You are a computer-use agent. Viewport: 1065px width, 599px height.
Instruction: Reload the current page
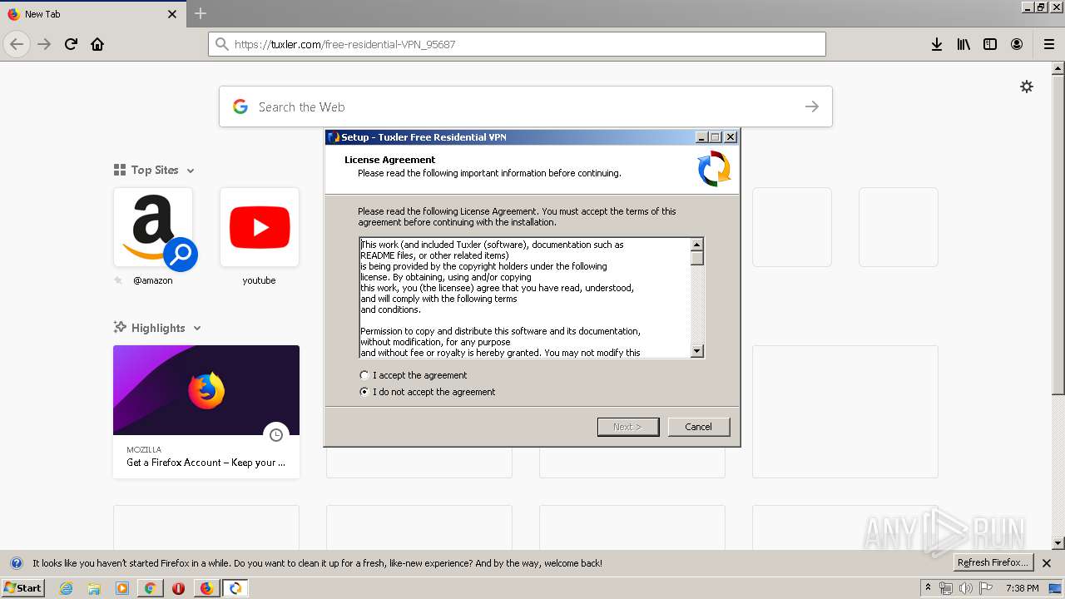71,44
